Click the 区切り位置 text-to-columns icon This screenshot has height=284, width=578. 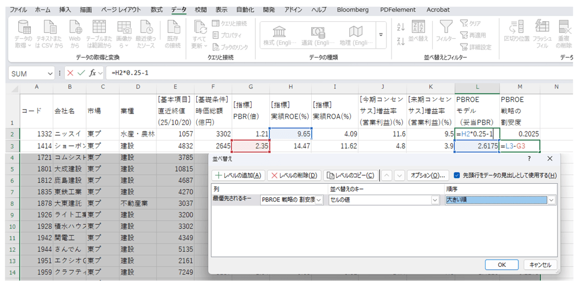(x=516, y=31)
